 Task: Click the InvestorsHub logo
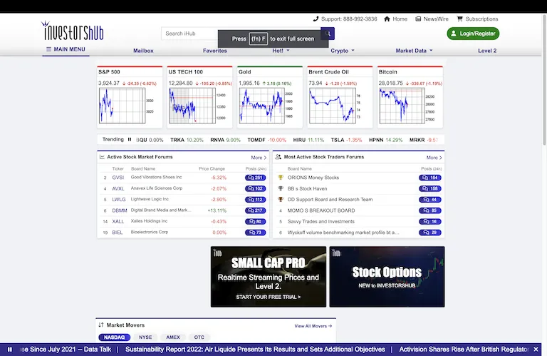tap(72, 33)
